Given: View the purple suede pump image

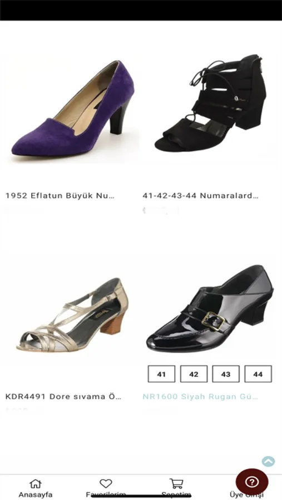Looking at the screenshot, I should pos(72,109).
